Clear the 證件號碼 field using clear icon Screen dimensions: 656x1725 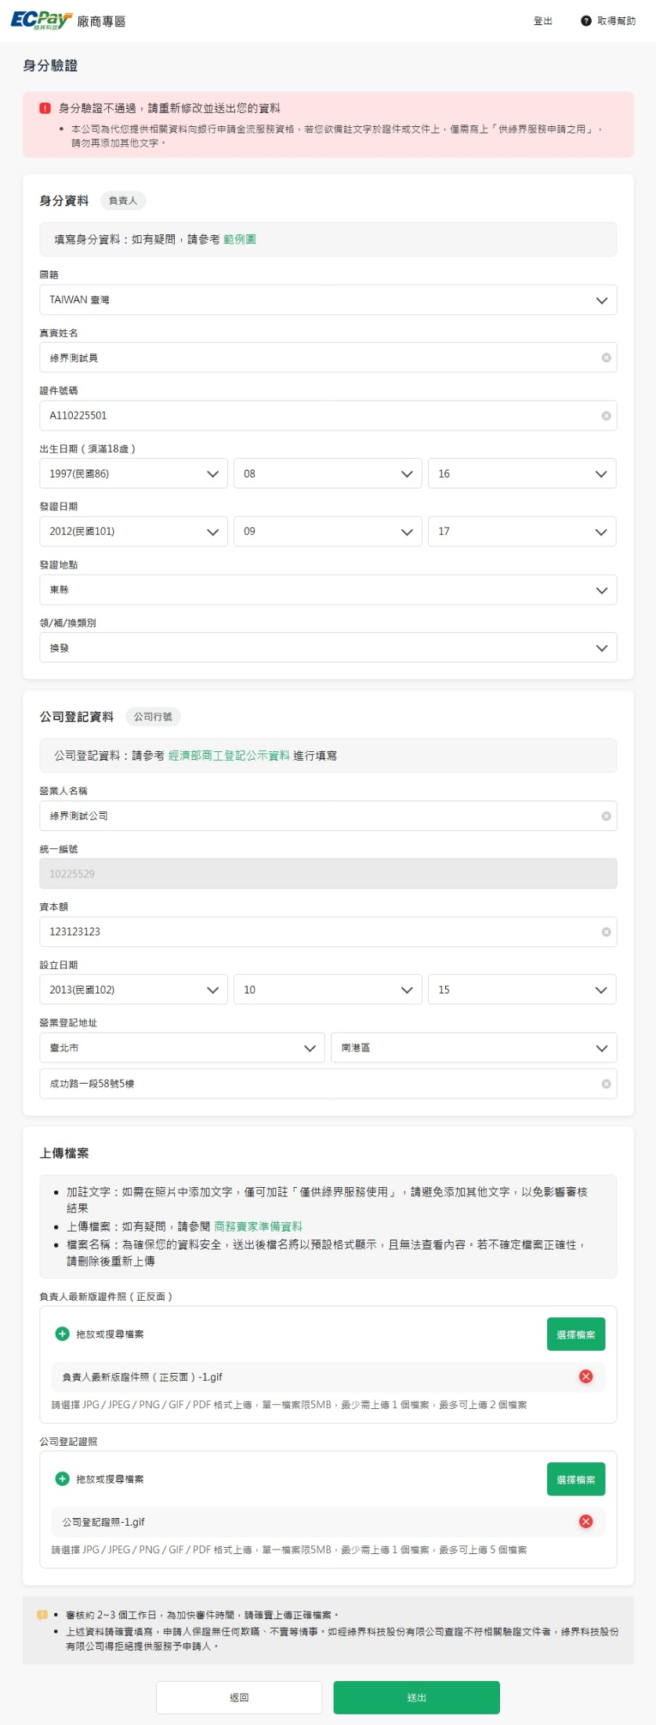[606, 416]
